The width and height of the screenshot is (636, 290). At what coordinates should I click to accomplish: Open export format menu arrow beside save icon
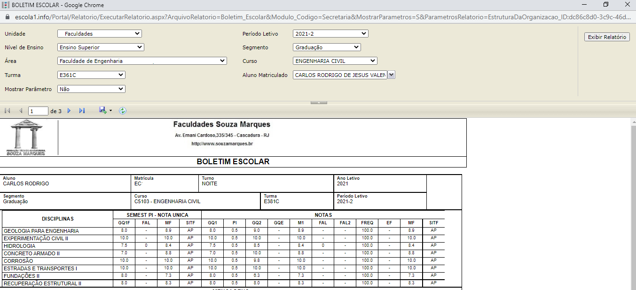pos(110,111)
